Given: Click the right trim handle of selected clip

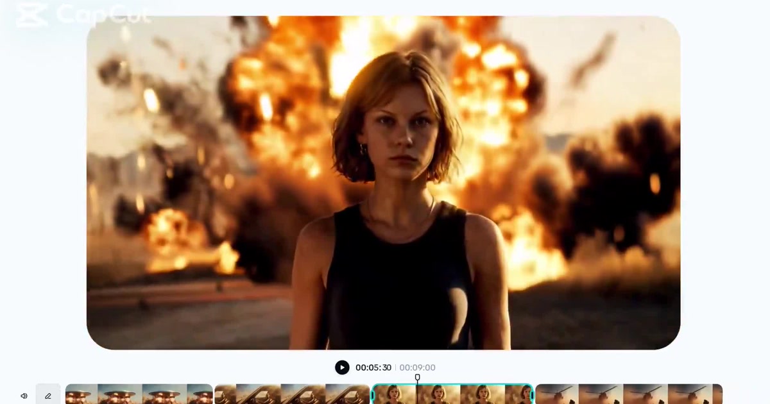Looking at the screenshot, I should pos(532,394).
